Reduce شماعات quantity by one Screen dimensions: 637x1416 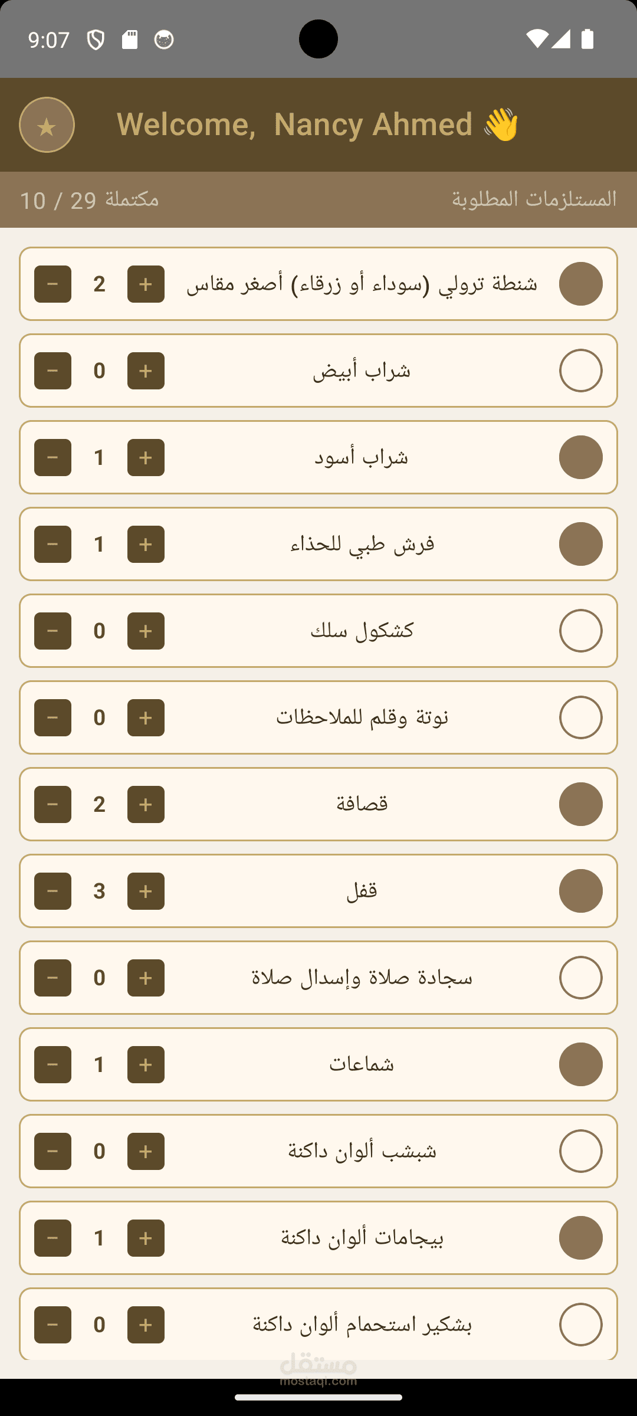coord(52,1064)
